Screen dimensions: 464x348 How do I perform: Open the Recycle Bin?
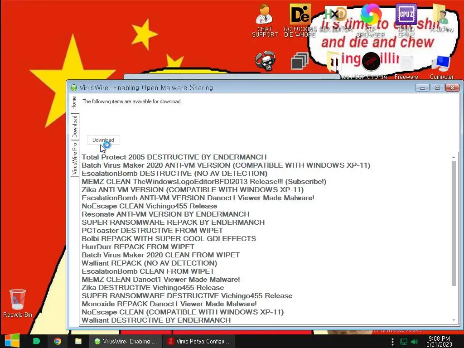(x=18, y=303)
